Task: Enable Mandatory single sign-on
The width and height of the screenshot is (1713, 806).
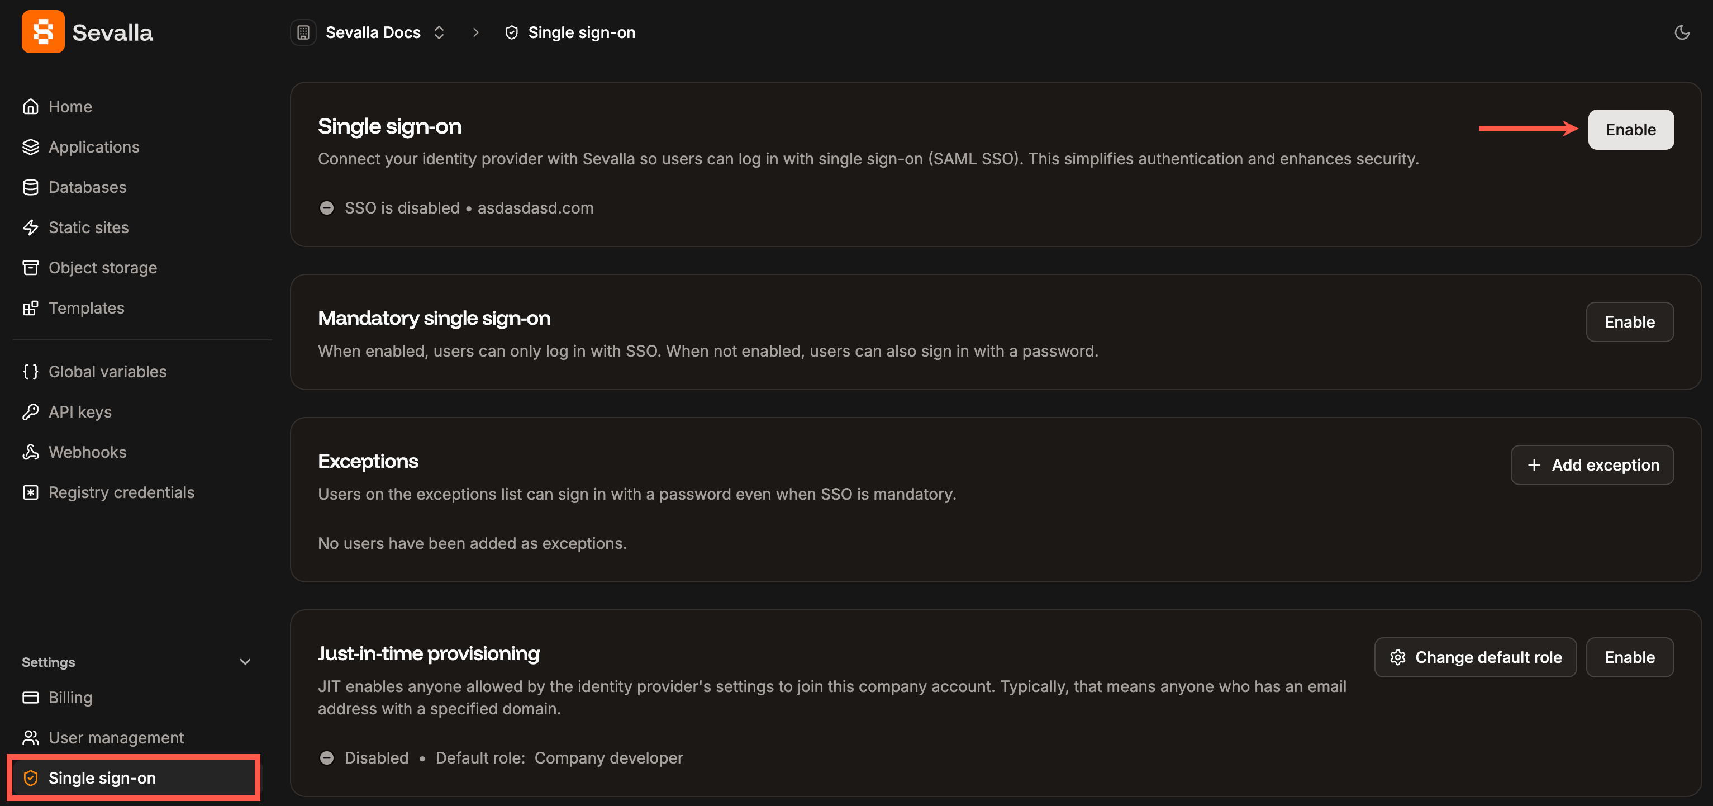Action: coord(1629,321)
